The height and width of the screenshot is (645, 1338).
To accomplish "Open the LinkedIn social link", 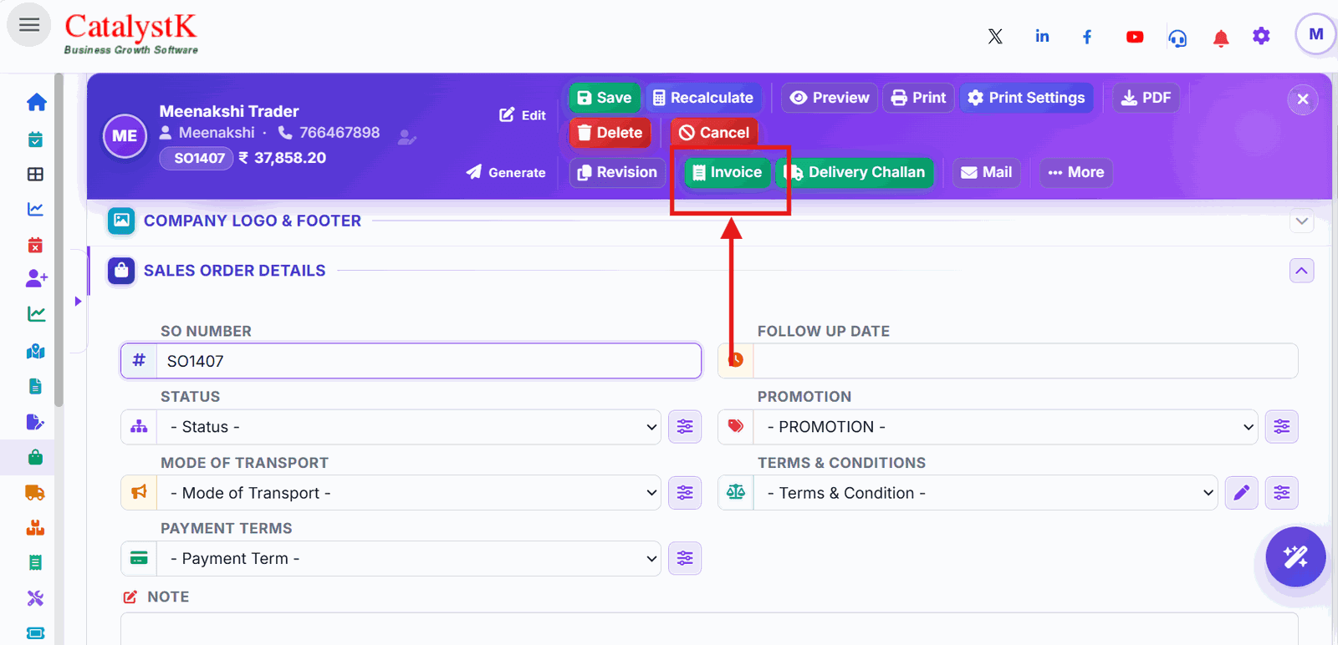I will 1042,36.
